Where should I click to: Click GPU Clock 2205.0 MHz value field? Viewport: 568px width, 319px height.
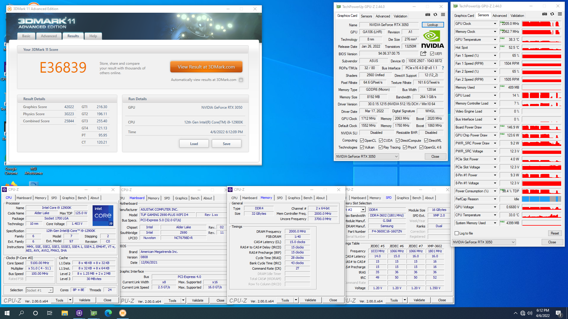pos(510,24)
